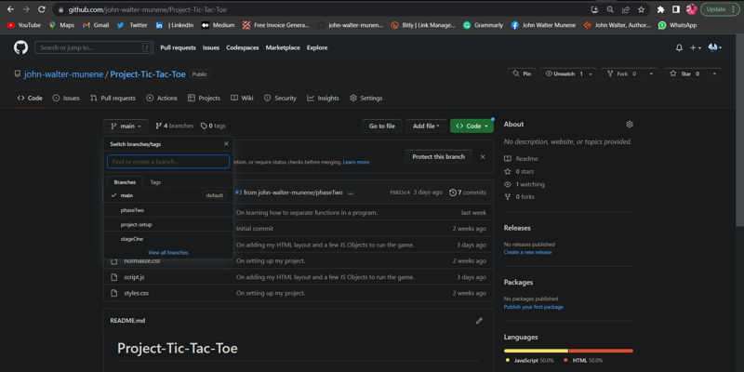This screenshot has width=744, height=372.
Task: Open the Insights tab
Action: coord(323,99)
